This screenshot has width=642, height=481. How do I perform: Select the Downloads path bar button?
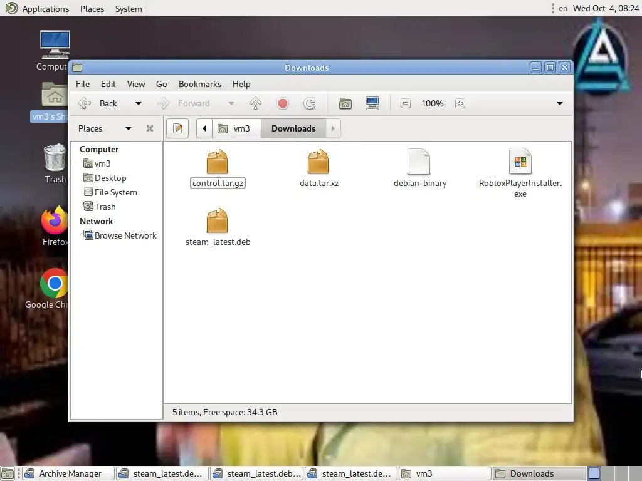293,128
